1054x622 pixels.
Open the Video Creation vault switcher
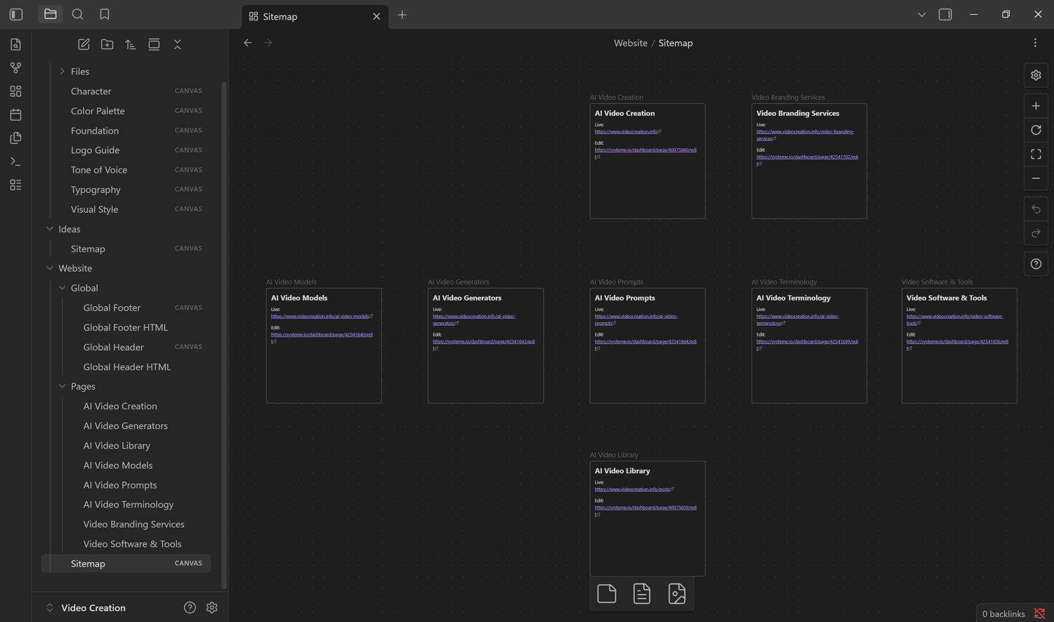click(x=86, y=608)
